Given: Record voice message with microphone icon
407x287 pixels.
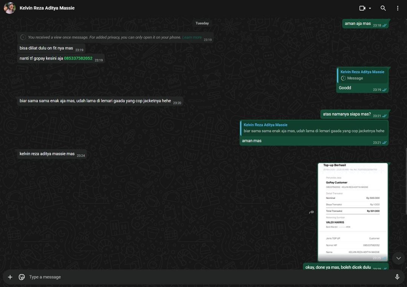Looking at the screenshot, I should (x=397, y=277).
